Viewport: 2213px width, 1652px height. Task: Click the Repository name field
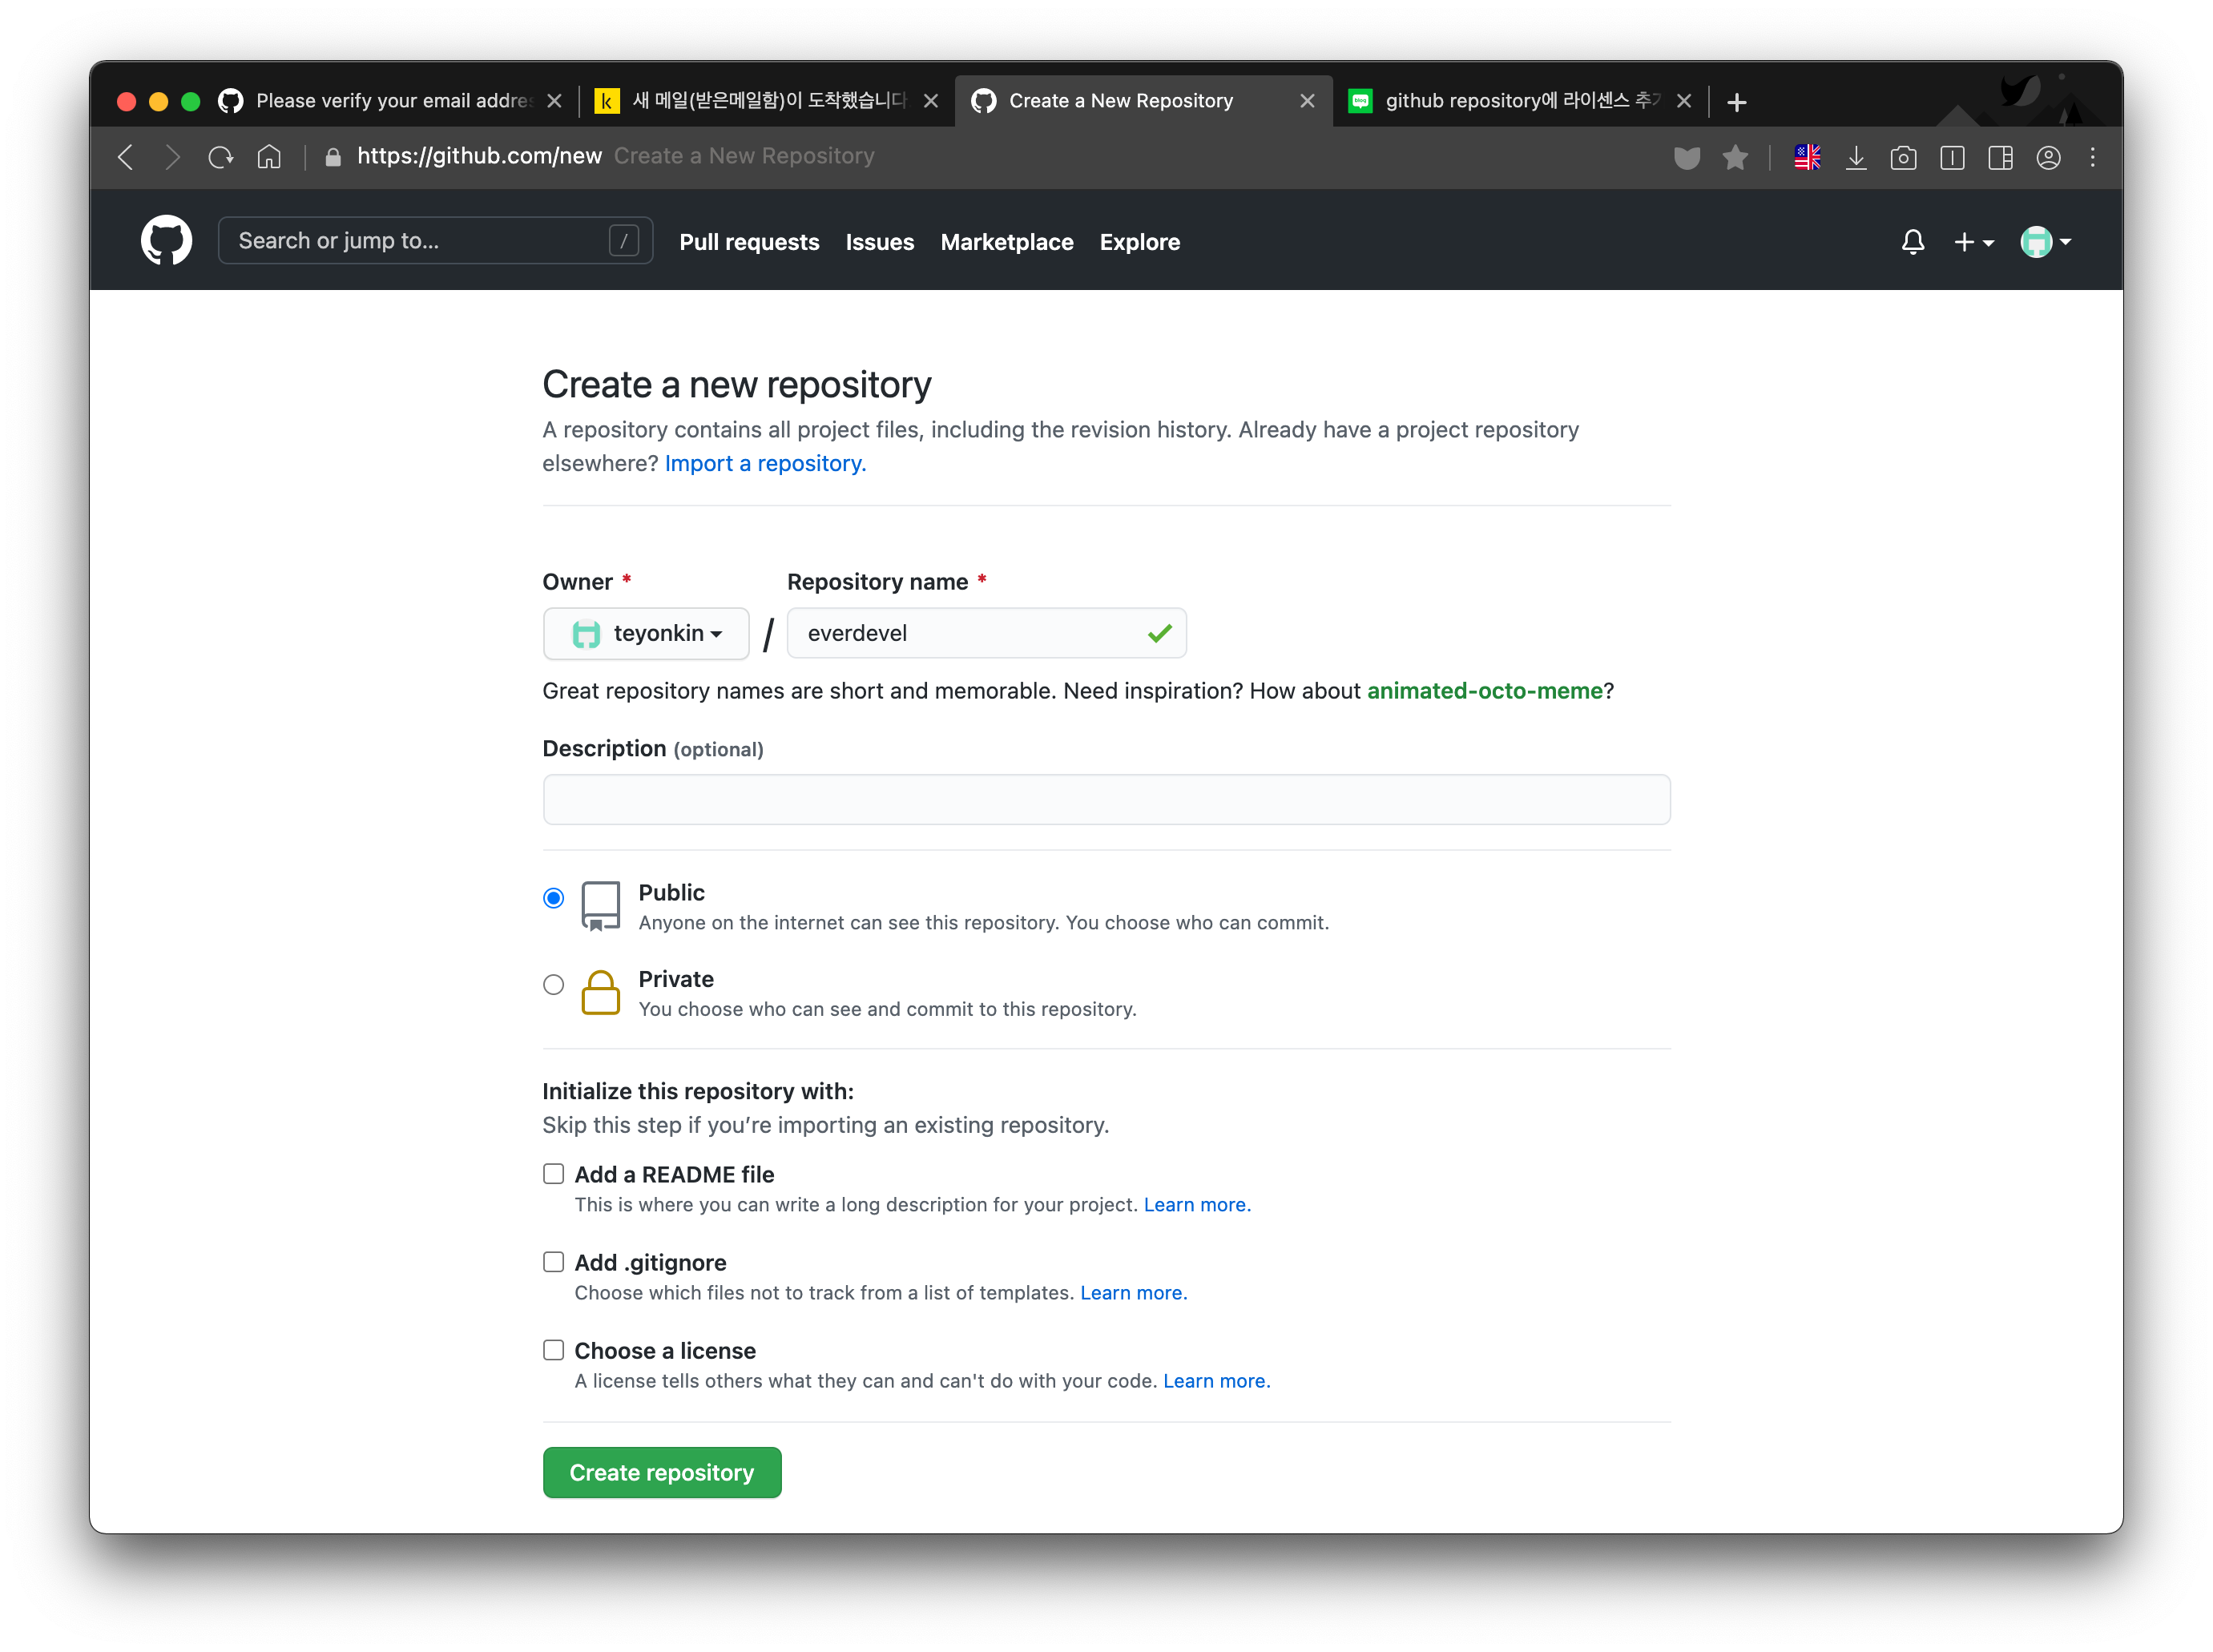[x=986, y=633]
